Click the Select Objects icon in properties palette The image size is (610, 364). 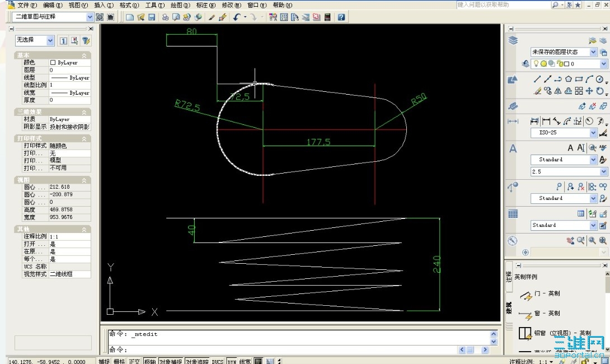[74, 40]
